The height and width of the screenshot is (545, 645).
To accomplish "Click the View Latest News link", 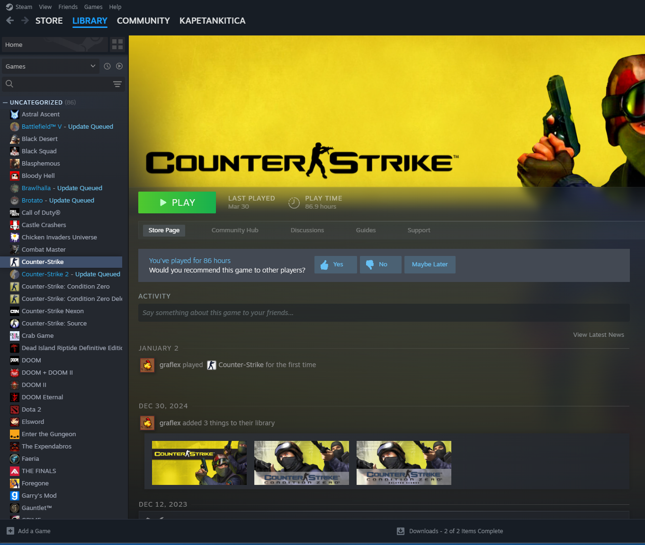I will [598, 334].
